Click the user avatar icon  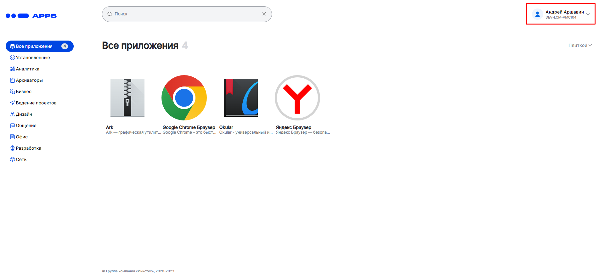click(538, 14)
